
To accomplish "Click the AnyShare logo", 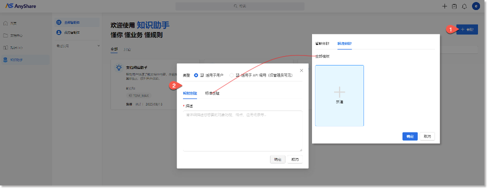I will point(20,6).
